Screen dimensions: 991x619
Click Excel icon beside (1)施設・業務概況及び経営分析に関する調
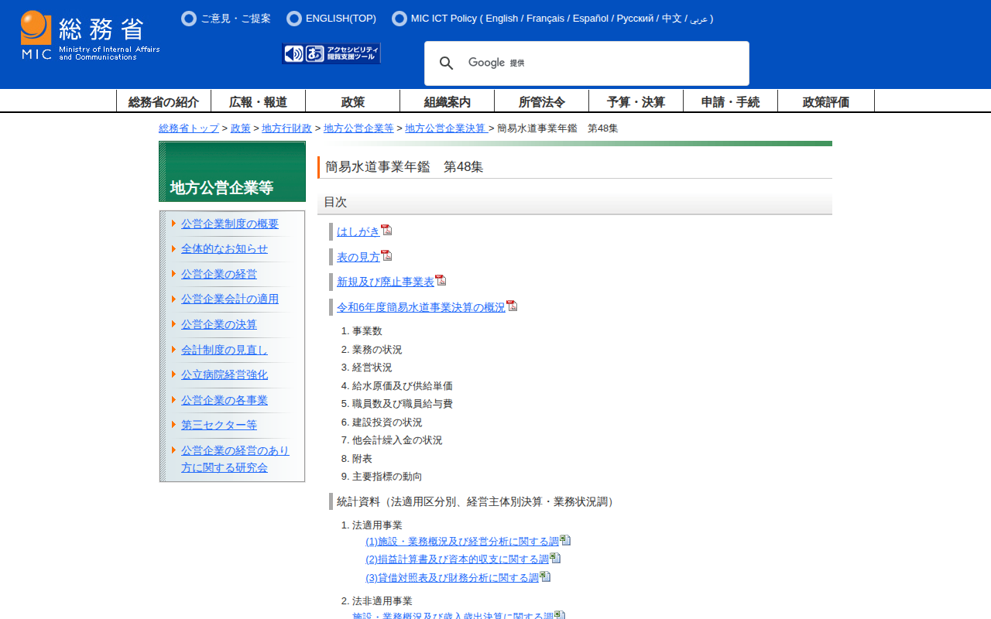(565, 540)
